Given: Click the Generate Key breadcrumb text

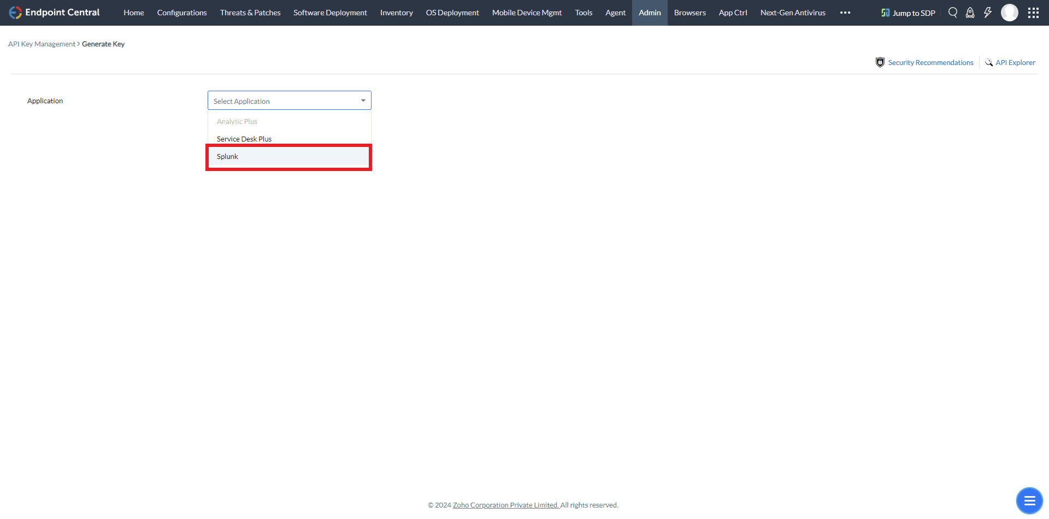Looking at the screenshot, I should [x=103, y=44].
